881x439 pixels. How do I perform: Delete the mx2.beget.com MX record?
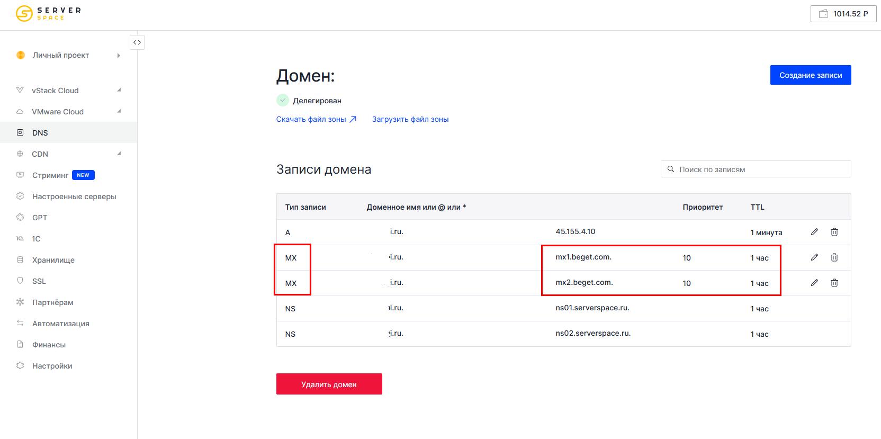(834, 283)
